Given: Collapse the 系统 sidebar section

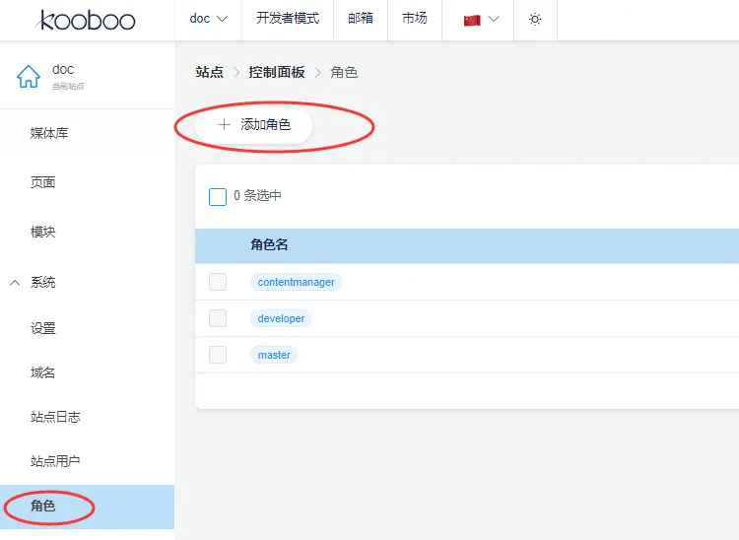Looking at the screenshot, I should pos(15,283).
